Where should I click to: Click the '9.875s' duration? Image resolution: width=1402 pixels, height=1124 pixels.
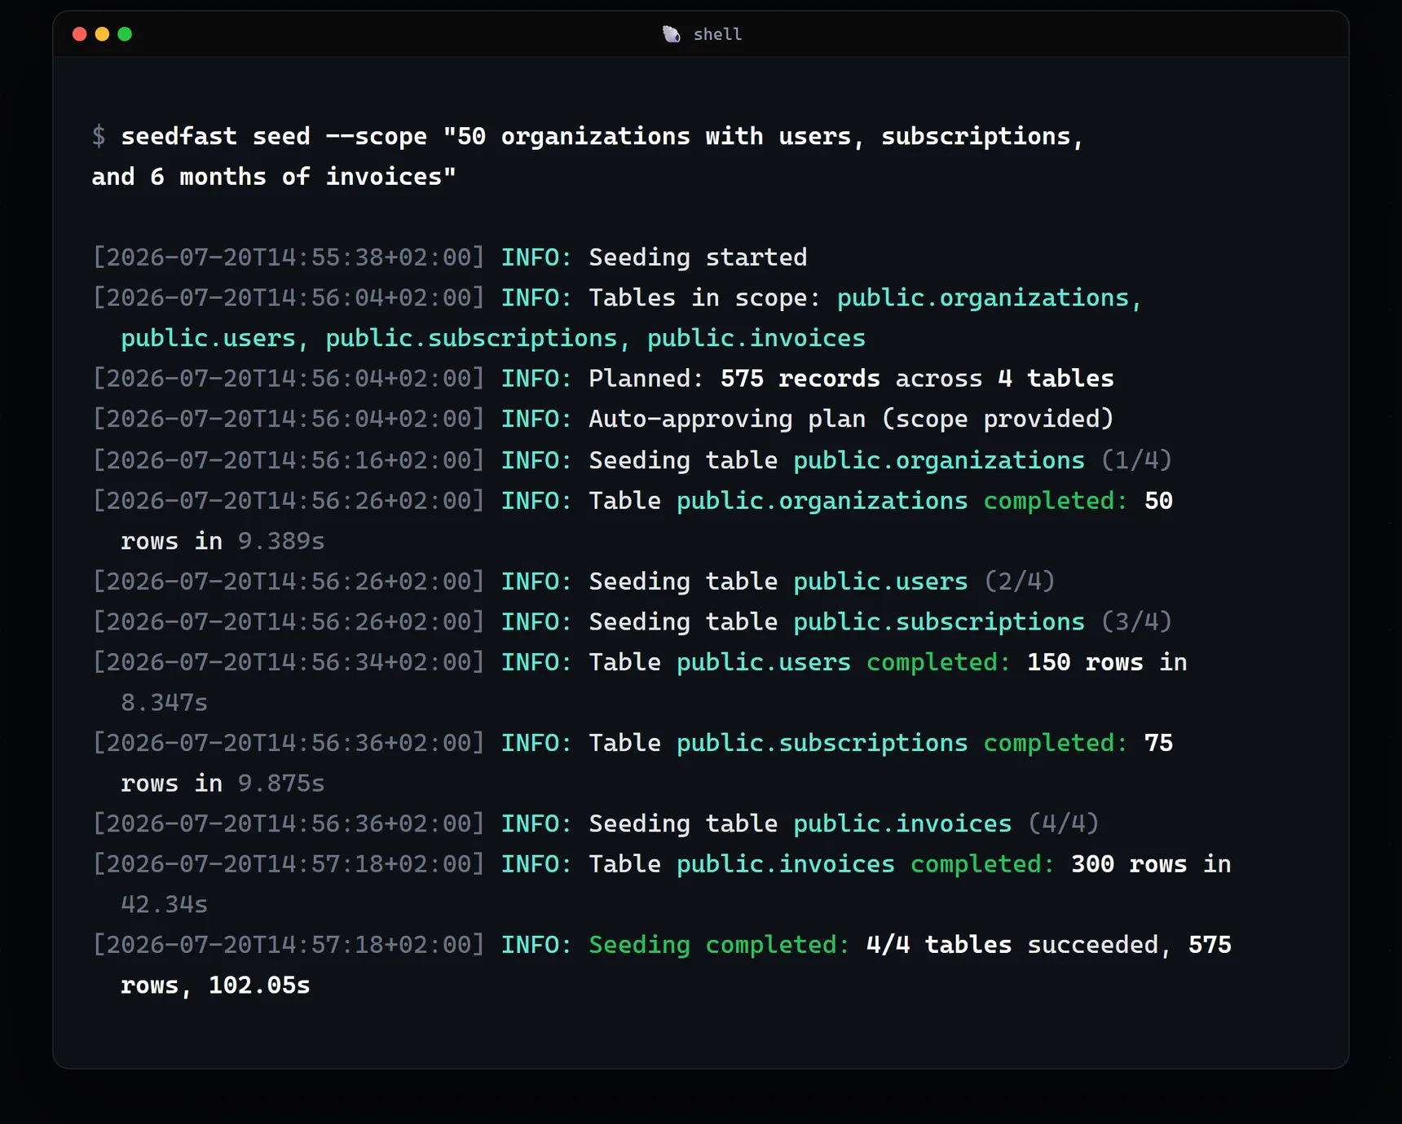281,784
